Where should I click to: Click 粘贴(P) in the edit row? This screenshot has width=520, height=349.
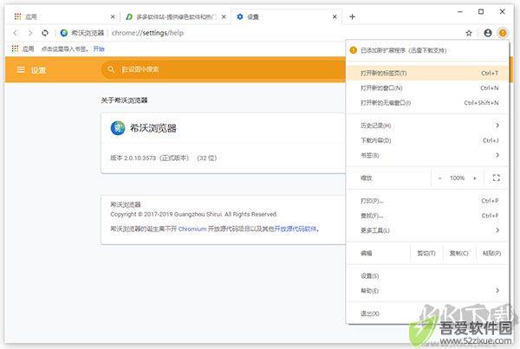tap(491, 253)
